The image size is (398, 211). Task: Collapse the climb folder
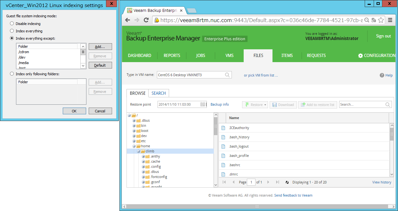tap(139, 151)
